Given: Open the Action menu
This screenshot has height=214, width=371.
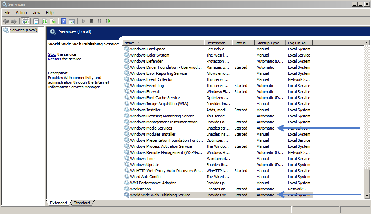Looking at the screenshot, I should pyautogui.click(x=21, y=13).
